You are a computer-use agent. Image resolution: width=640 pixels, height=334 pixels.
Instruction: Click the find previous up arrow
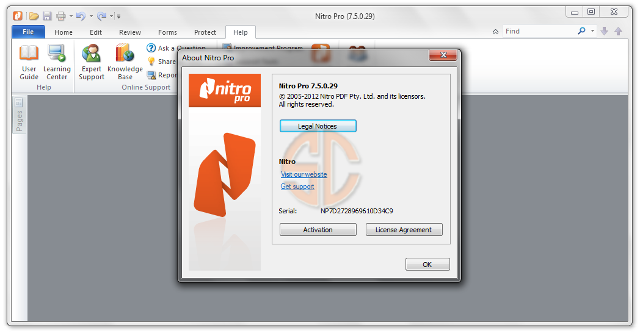619,31
